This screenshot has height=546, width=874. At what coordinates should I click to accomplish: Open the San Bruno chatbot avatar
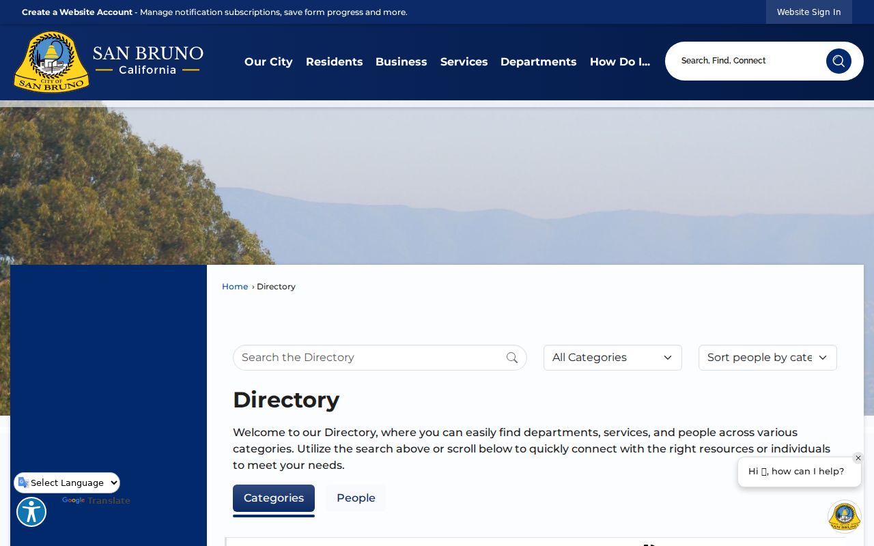point(845,517)
